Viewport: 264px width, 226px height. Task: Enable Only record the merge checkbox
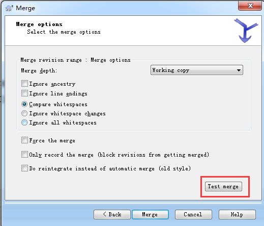(24, 155)
